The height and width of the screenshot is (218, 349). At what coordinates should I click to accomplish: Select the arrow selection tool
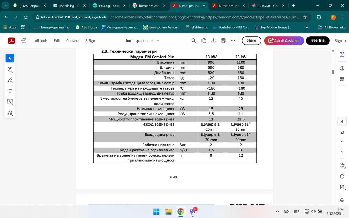[10, 58]
